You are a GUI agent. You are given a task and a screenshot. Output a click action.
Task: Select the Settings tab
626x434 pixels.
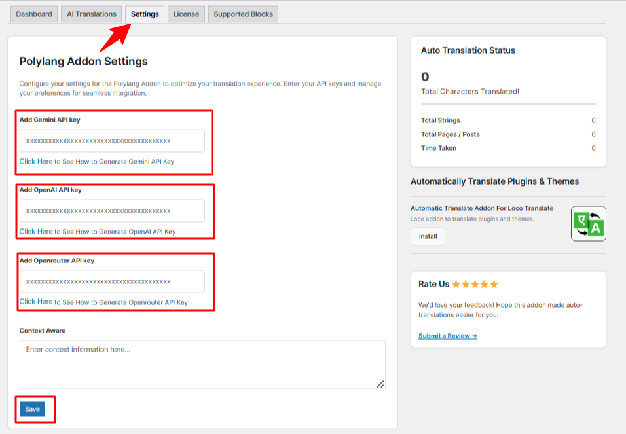tap(145, 14)
